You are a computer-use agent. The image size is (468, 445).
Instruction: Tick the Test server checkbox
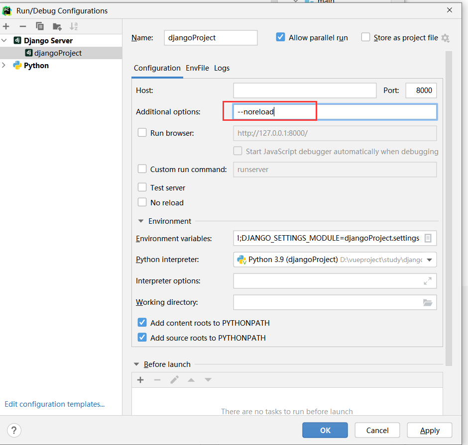[x=142, y=187]
